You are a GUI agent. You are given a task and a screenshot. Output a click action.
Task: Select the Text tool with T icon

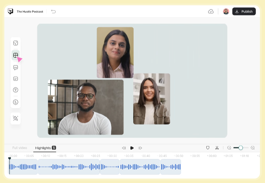coord(16,90)
